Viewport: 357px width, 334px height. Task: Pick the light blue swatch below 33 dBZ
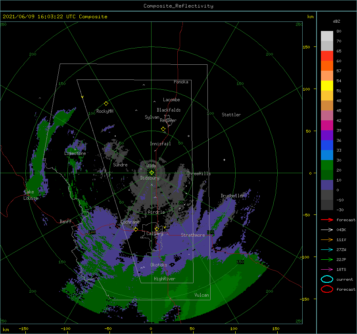pyautogui.click(x=327, y=155)
